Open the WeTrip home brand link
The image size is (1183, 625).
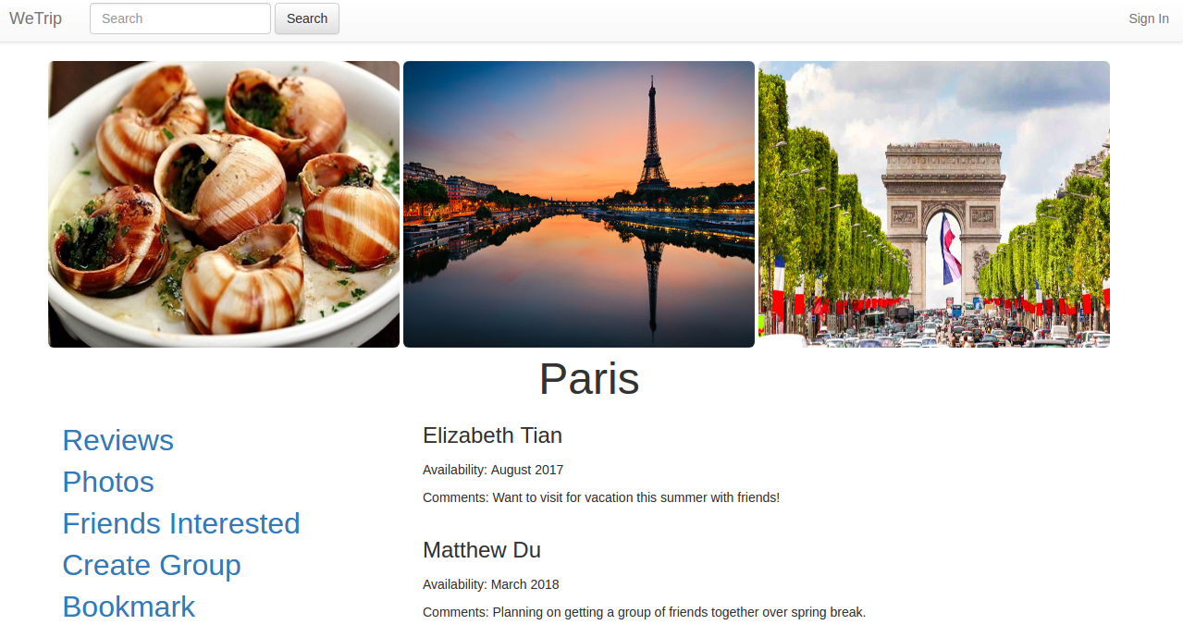pyautogui.click(x=35, y=18)
